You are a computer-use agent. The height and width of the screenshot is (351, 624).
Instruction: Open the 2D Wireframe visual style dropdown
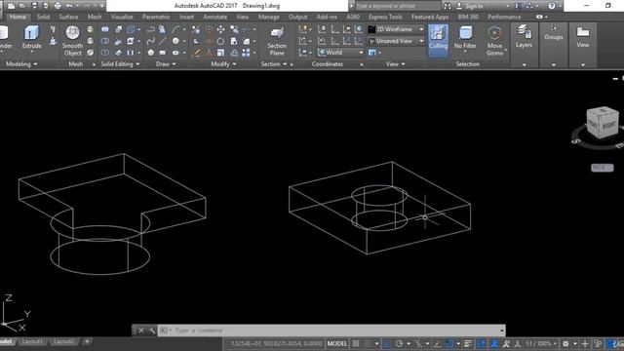coord(396,29)
